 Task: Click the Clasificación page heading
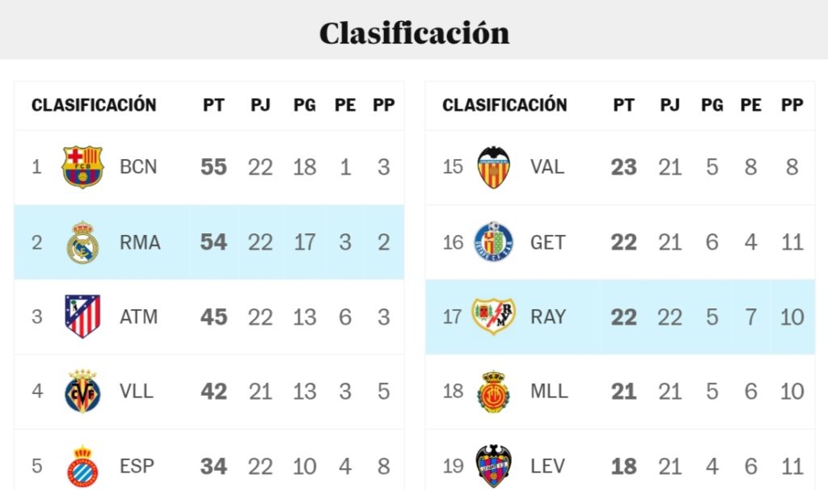coord(414,33)
